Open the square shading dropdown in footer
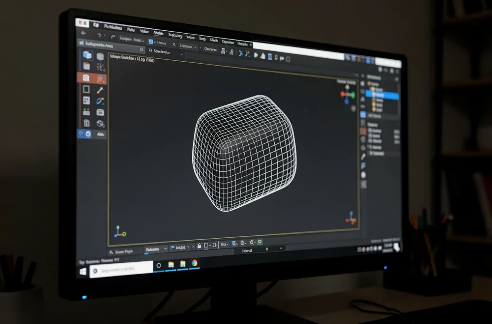The width and height of the screenshot is (492, 324). (x=207, y=245)
